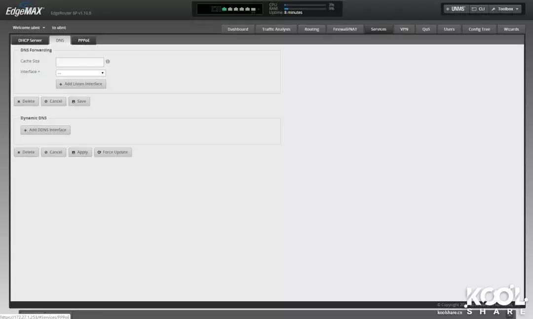Click the green active port icon
533x319 pixels.
pyautogui.click(x=225, y=9)
